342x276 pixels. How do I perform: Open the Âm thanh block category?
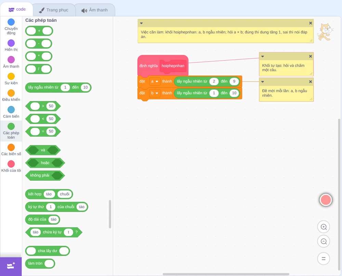pyautogui.click(x=11, y=62)
